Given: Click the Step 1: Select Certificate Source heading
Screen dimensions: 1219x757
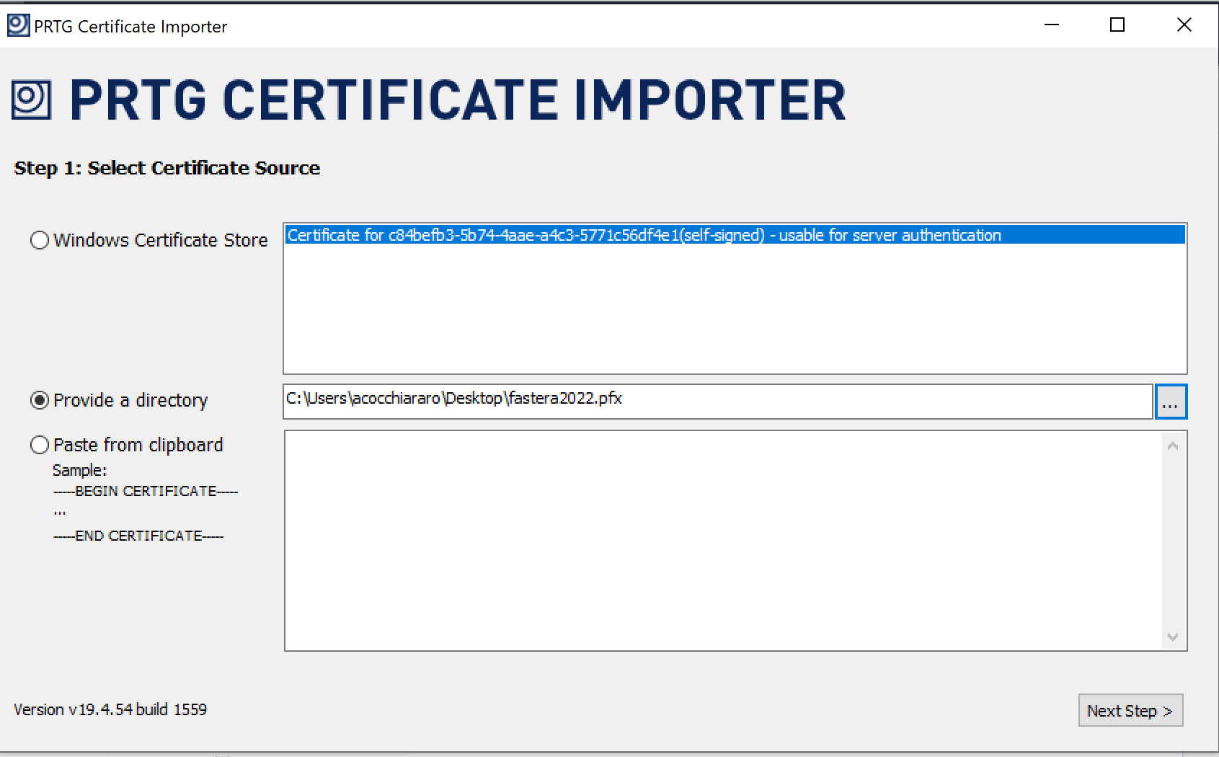Looking at the screenshot, I should point(167,168).
